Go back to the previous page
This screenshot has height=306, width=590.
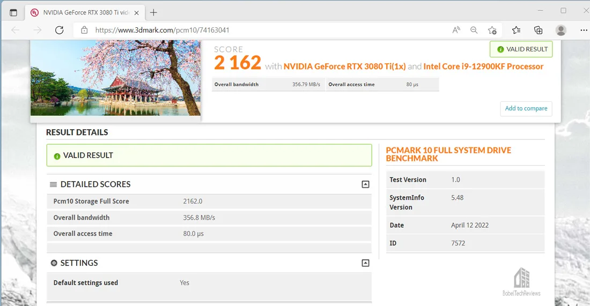pyautogui.click(x=16, y=30)
